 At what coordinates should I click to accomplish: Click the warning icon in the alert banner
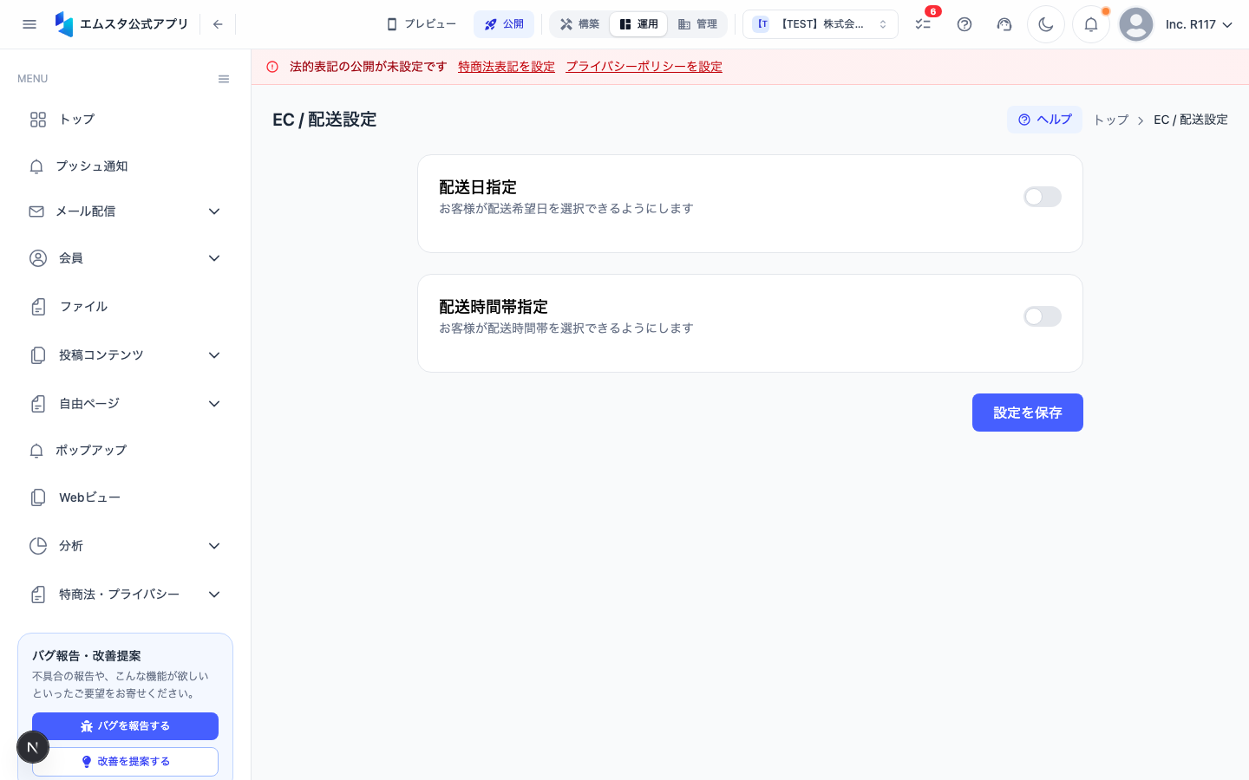click(x=272, y=67)
